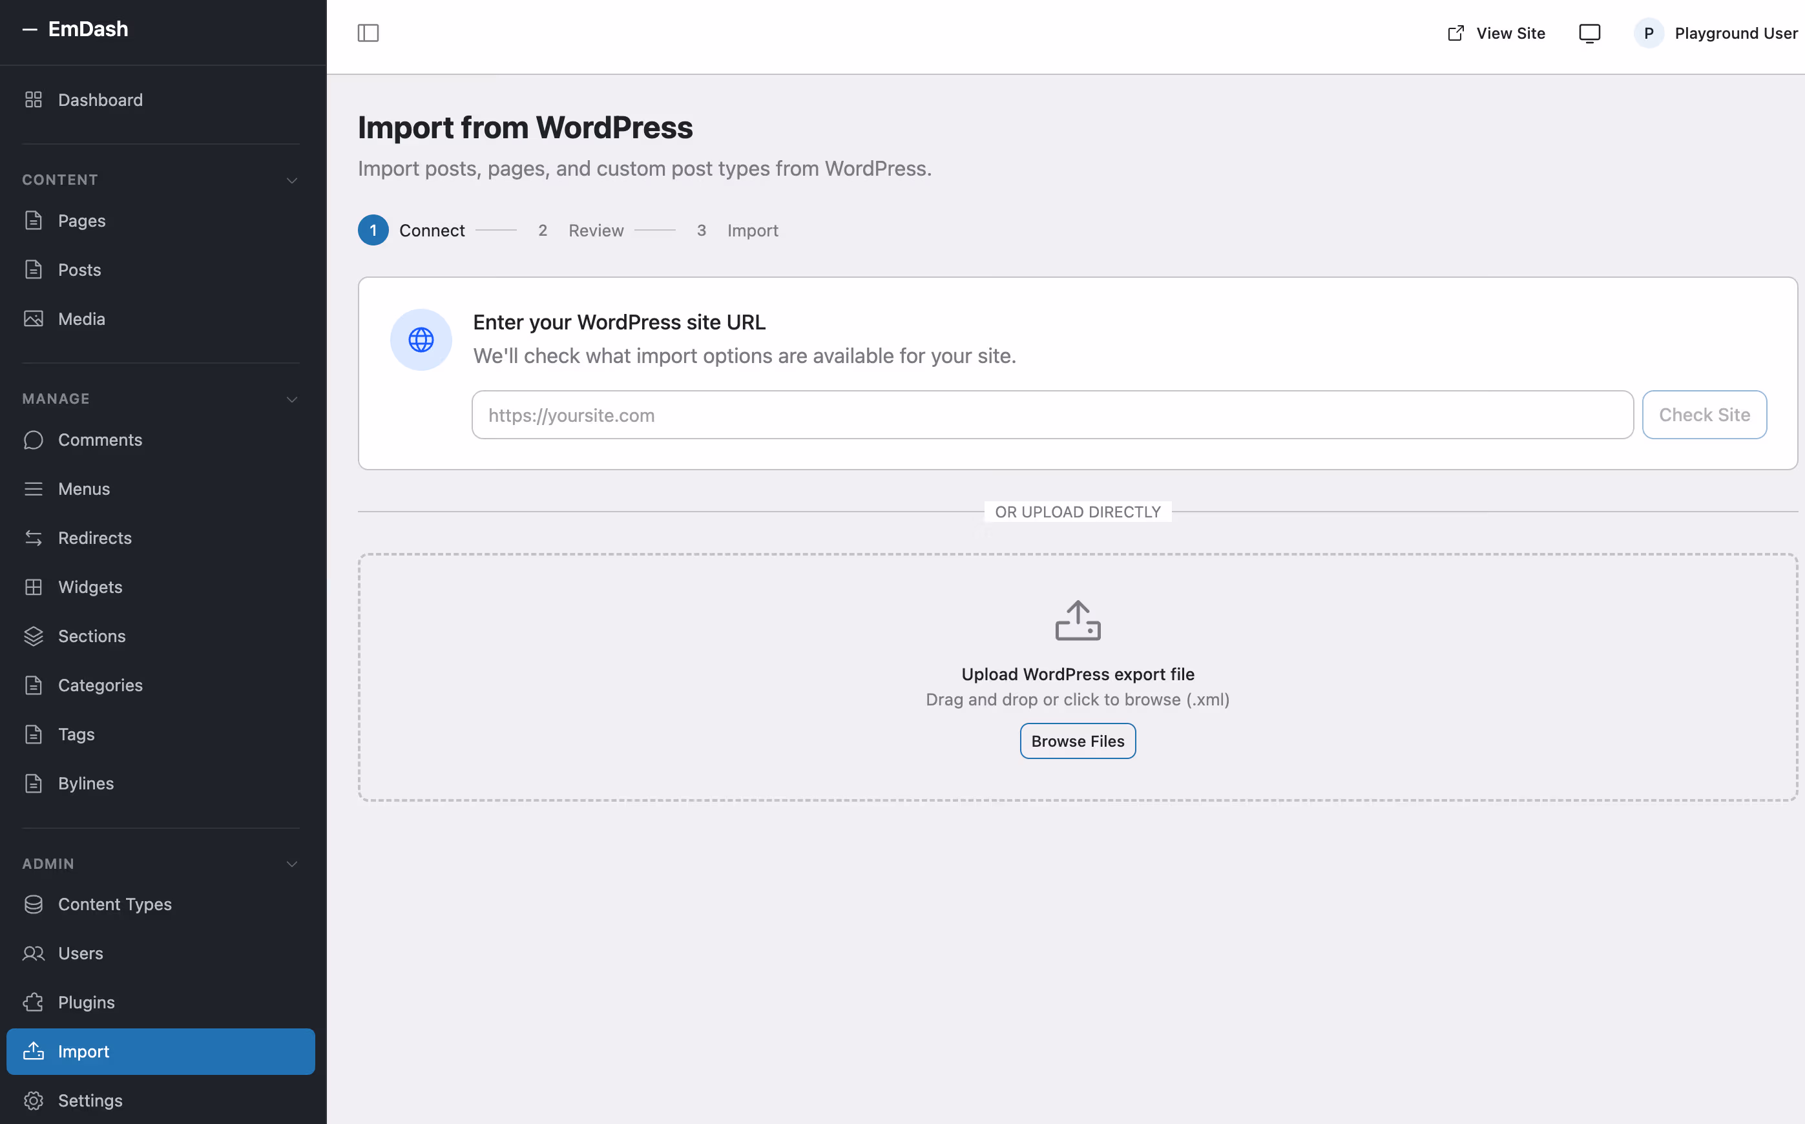This screenshot has width=1805, height=1124.
Task: Navigate to Settings in the sidebar
Action: (161, 1101)
